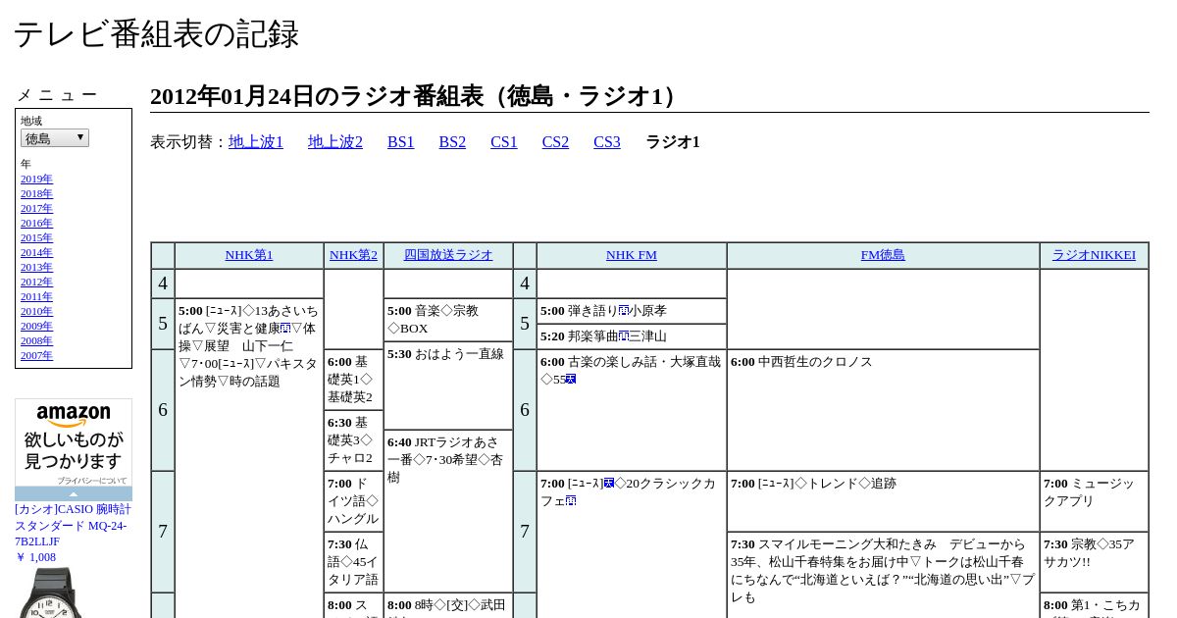Open the CASIO 腕時計 product link
This screenshot has height=618, width=1177.
[73, 525]
